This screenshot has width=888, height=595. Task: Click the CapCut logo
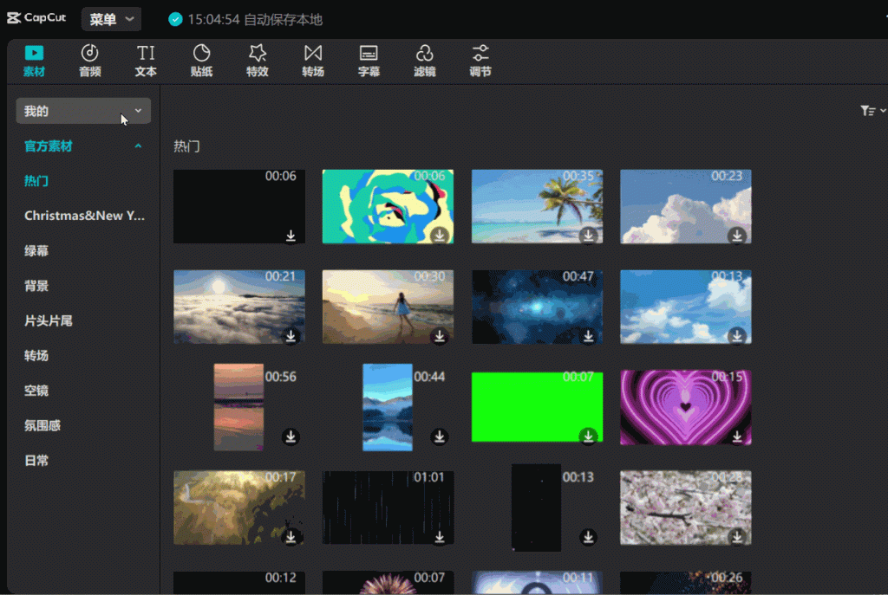36,18
